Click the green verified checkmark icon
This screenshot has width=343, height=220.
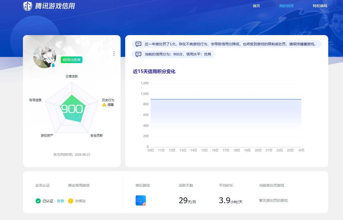click(x=38, y=201)
